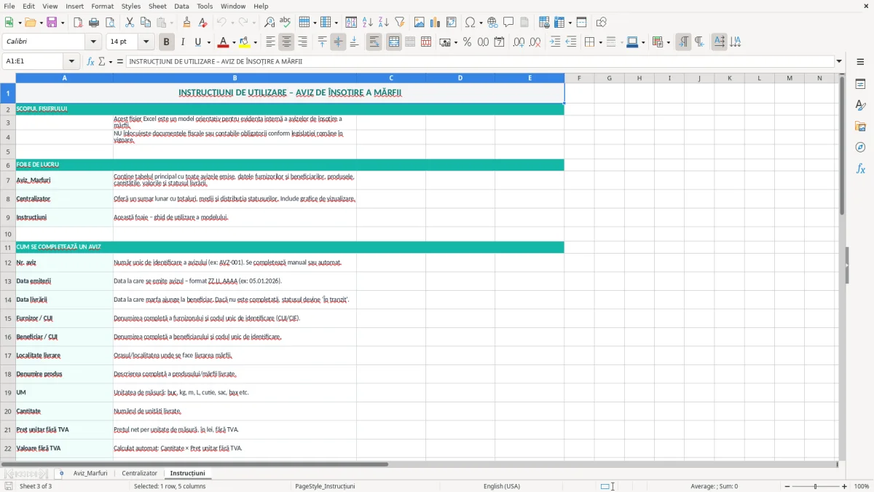The image size is (874, 492).
Task: Apply the red Font Color
Action: coord(224,42)
